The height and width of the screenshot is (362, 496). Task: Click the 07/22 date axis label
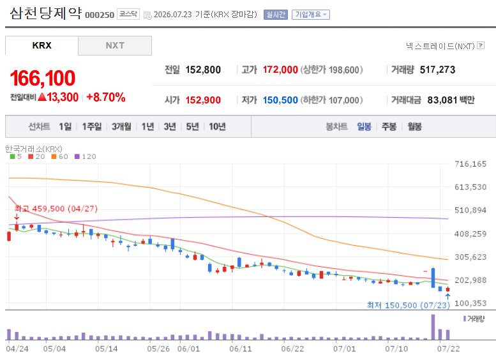pyautogui.click(x=448, y=349)
